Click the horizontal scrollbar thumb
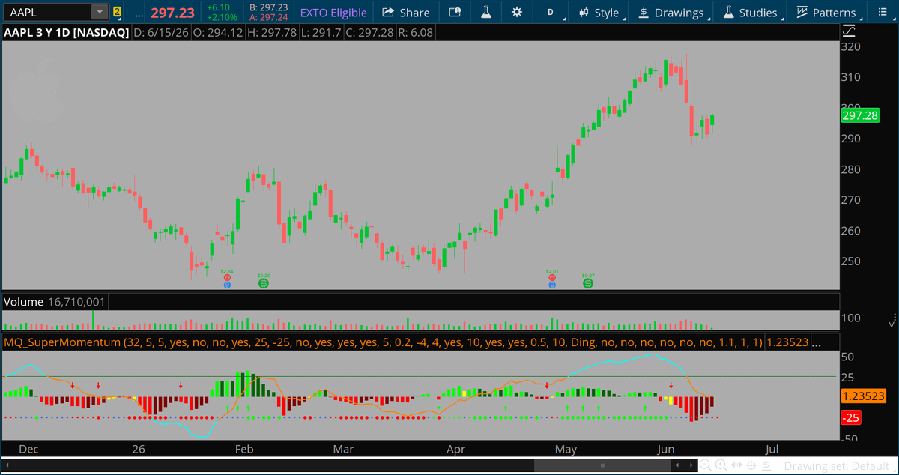899x475 pixels. pyautogui.click(x=603, y=466)
